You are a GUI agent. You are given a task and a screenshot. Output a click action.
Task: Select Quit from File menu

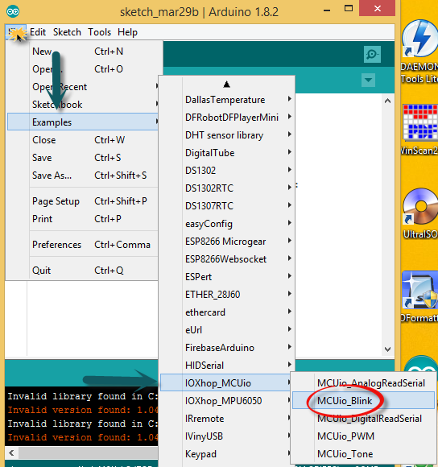[83, 271]
